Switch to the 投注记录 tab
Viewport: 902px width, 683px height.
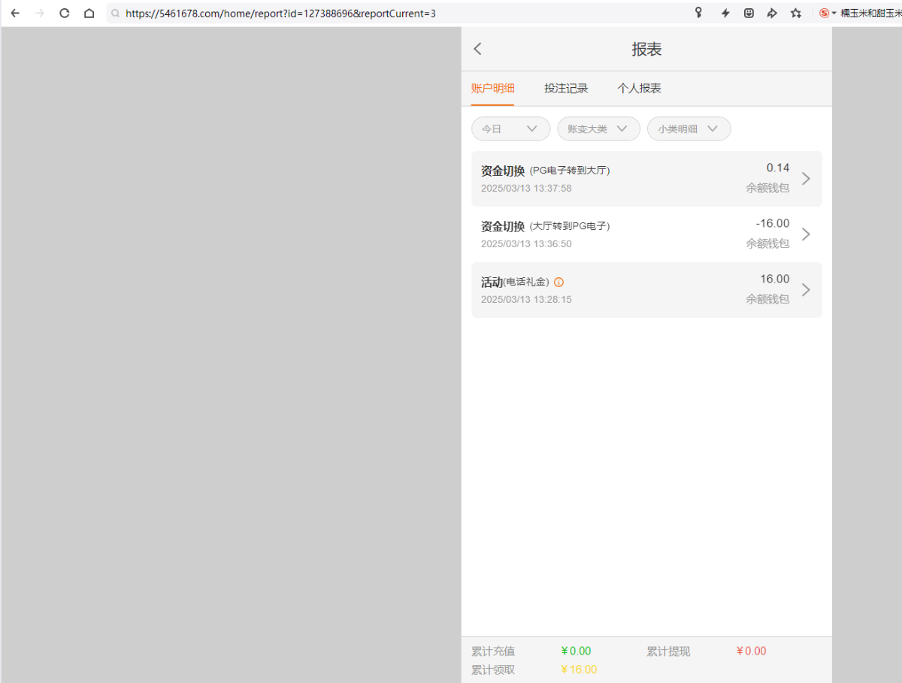tap(566, 89)
